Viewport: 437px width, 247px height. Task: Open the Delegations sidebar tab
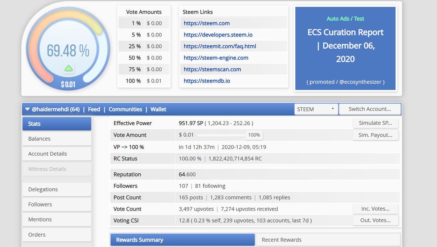pyautogui.click(x=57, y=189)
